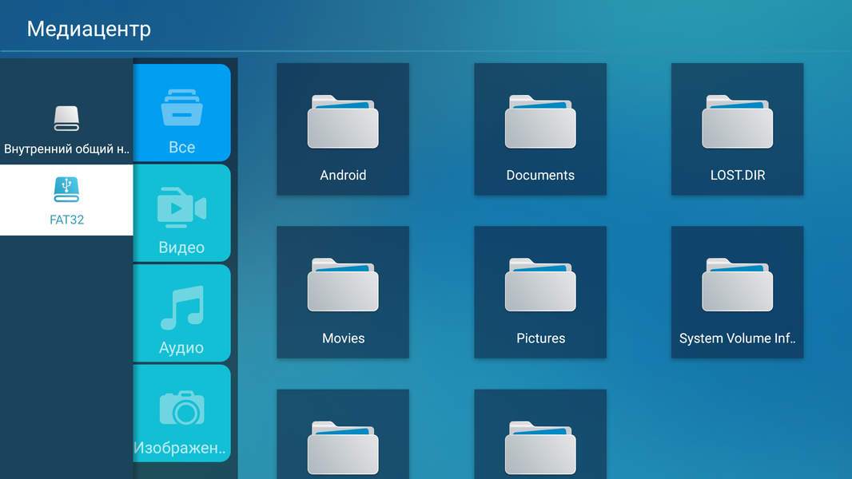Open the Pictures folder
This screenshot has width=852, height=479.
point(540,292)
